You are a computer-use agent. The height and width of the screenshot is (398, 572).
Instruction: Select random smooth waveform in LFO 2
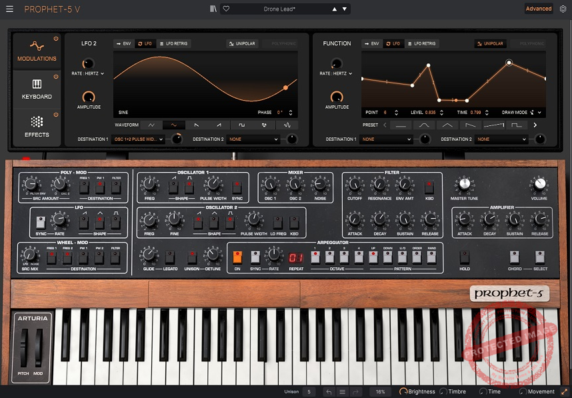coord(287,125)
